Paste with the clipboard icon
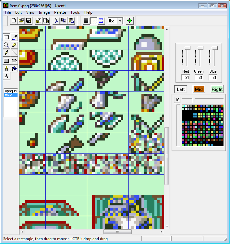Screen dimensions: 230x244 [71, 21]
